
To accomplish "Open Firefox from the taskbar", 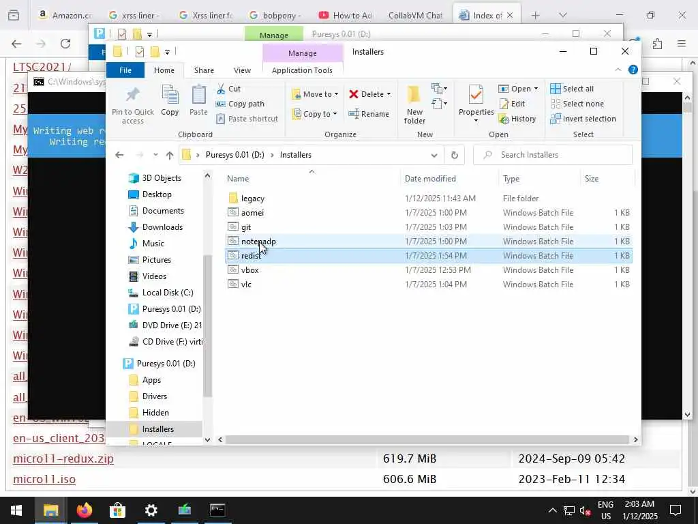I will coord(84,510).
